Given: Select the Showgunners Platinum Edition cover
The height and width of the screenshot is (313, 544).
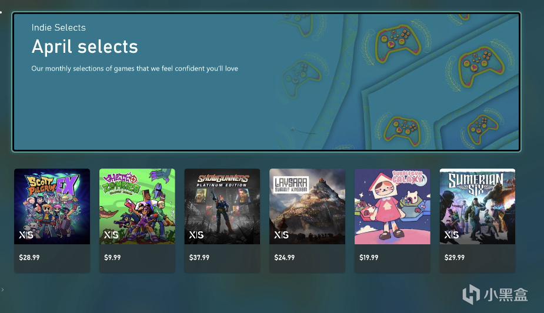Looking at the screenshot, I should pyautogui.click(x=222, y=206).
